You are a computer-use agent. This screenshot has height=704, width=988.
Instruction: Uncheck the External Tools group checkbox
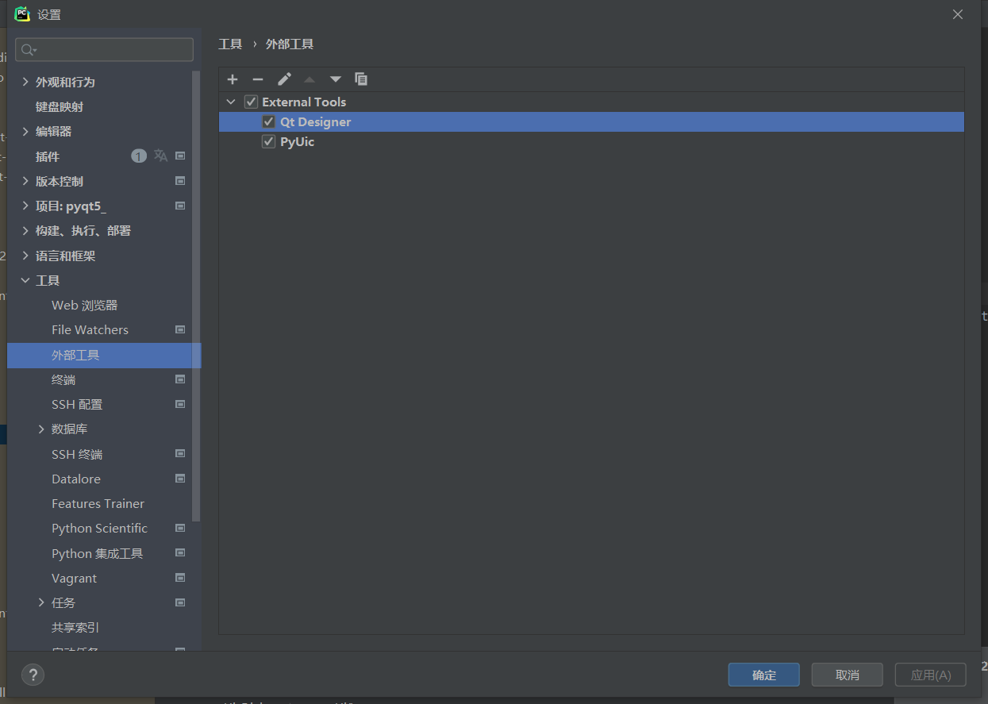click(x=252, y=102)
